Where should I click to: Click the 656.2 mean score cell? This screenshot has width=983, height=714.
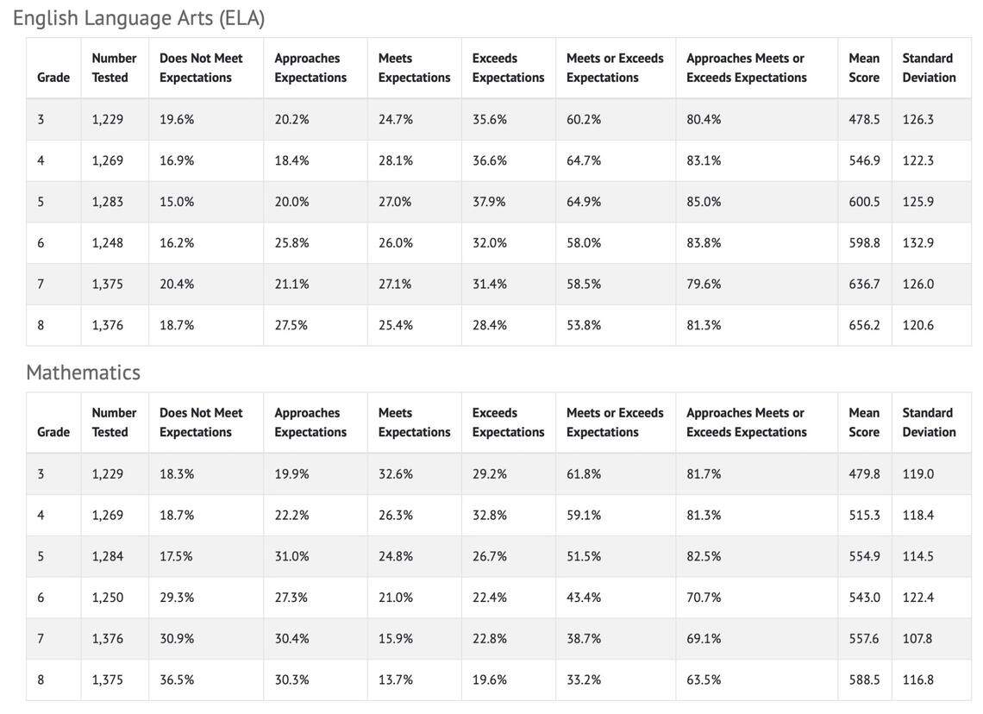(864, 325)
